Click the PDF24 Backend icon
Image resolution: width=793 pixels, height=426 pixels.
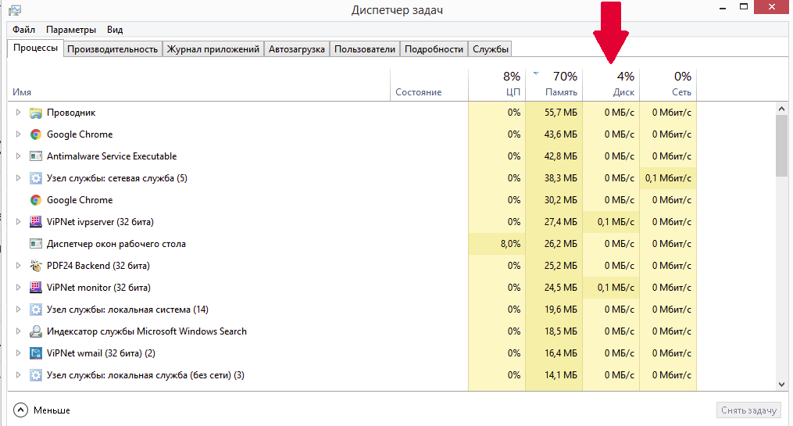35,266
